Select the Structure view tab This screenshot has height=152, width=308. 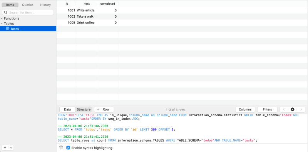pos(84,109)
